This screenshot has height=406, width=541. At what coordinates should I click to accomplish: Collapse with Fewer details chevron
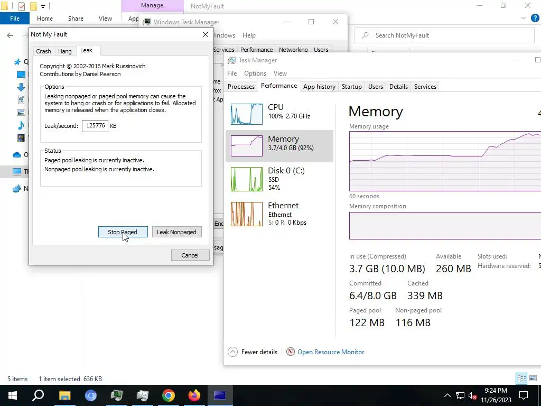[232, 352]
